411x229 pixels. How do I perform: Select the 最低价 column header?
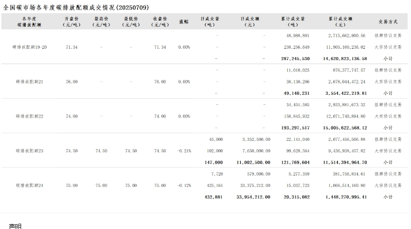131,21
